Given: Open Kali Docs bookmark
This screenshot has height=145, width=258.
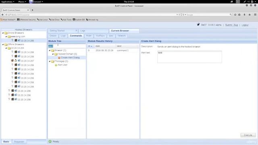Looking at the screenshot, I should (x=54, y=20).
